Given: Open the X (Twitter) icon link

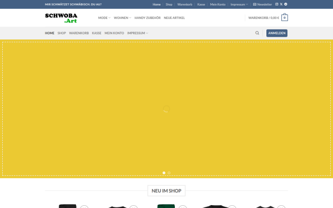Looking at the screenshot, I should tap(281, 4).
